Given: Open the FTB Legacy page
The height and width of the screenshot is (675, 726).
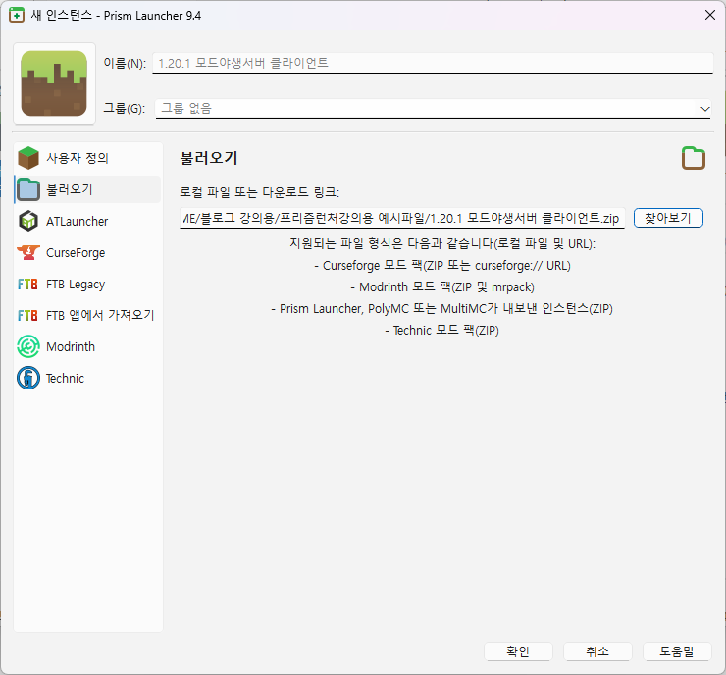Looking at the screenshot, I should click(x=88, y=284).
